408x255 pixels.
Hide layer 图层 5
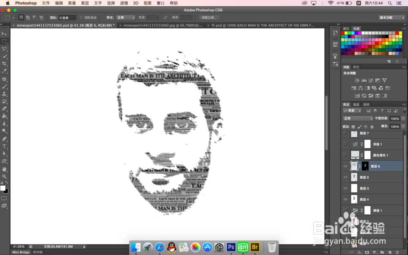pos(345,177)
